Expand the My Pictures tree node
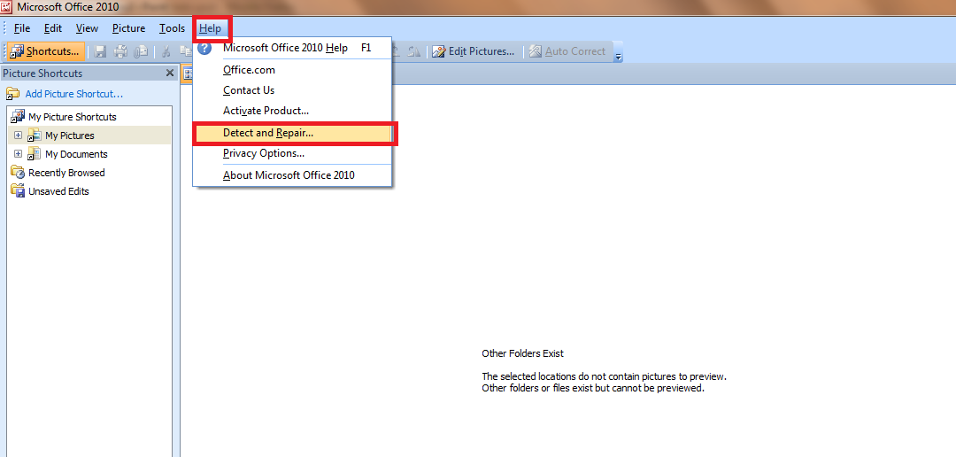Viewport: 956px width, 457px height. (19, 135)
